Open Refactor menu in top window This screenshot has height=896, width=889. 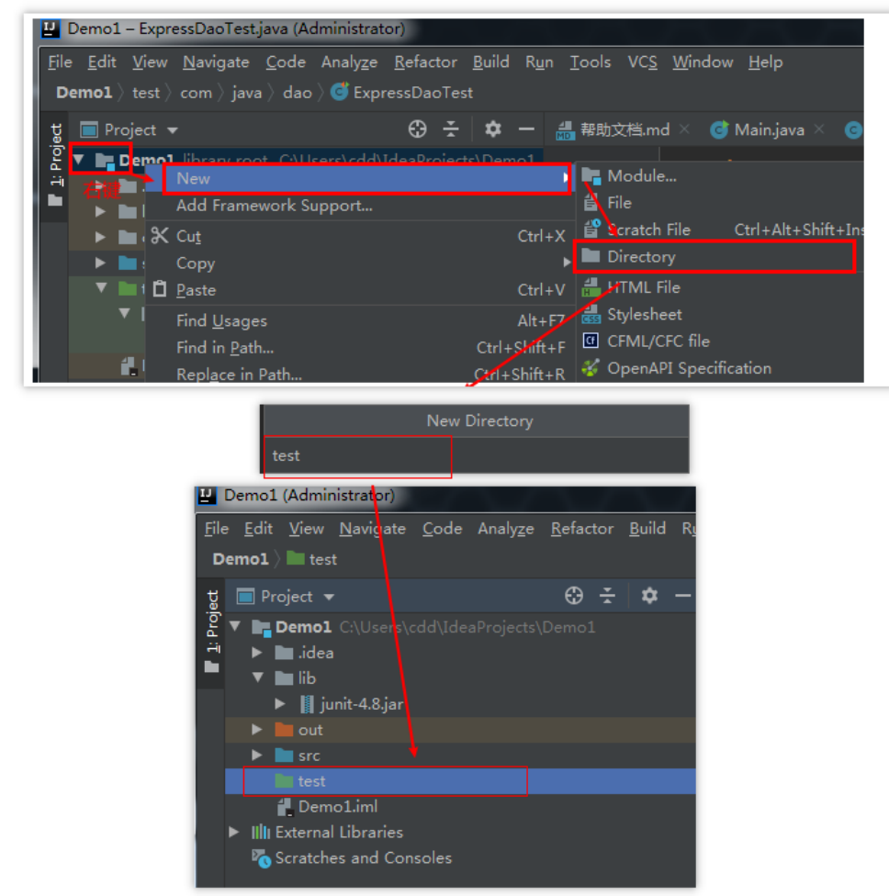click(x=425, y=62)
